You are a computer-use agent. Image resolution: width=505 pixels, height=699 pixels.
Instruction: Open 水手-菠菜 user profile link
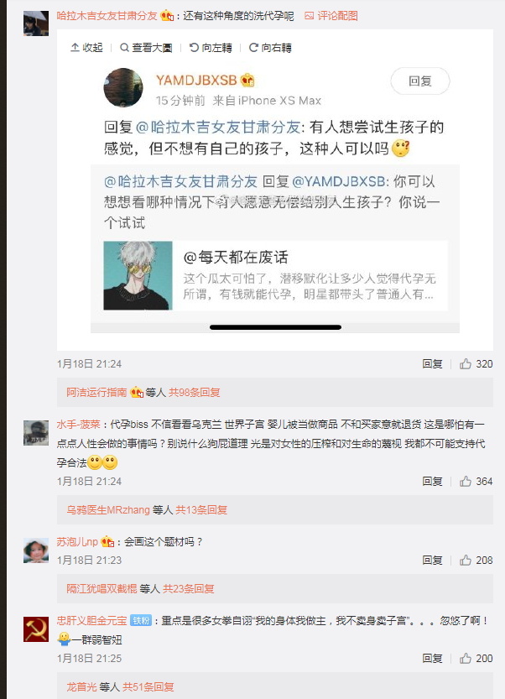(79, 425)
